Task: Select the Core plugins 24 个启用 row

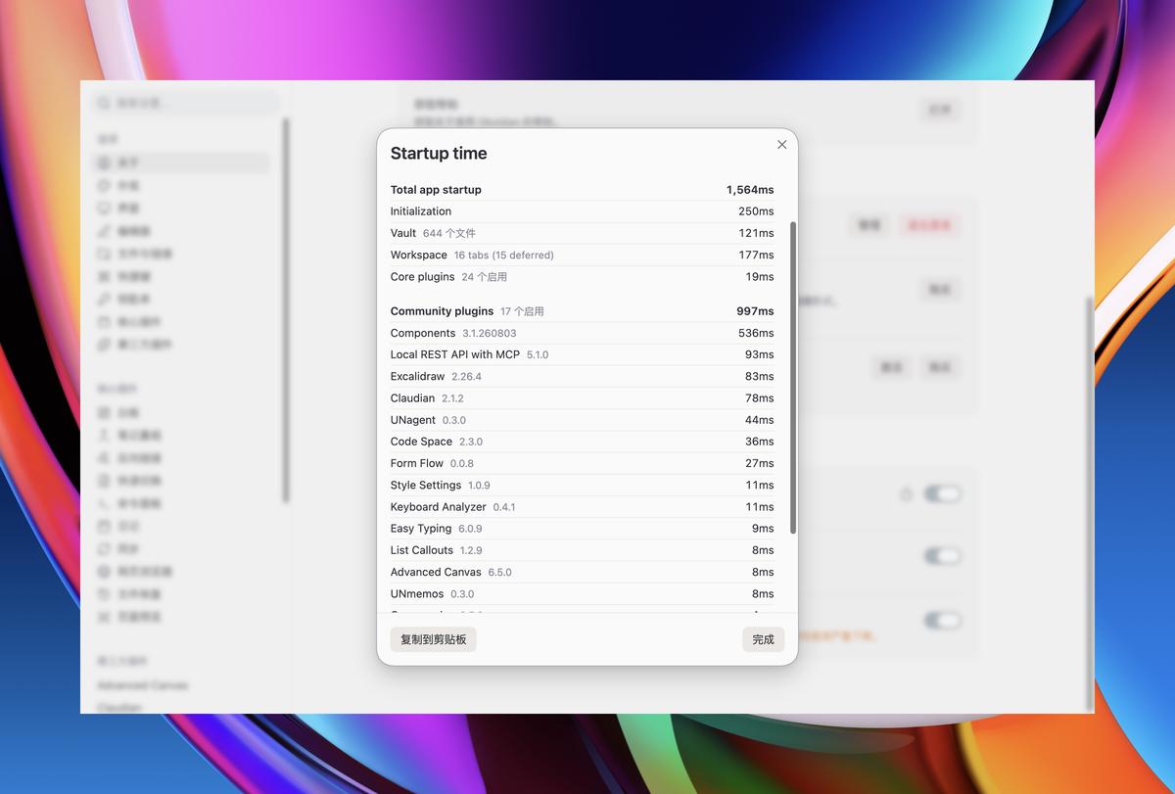Action: pyautogui.click(x=582, y=277)
